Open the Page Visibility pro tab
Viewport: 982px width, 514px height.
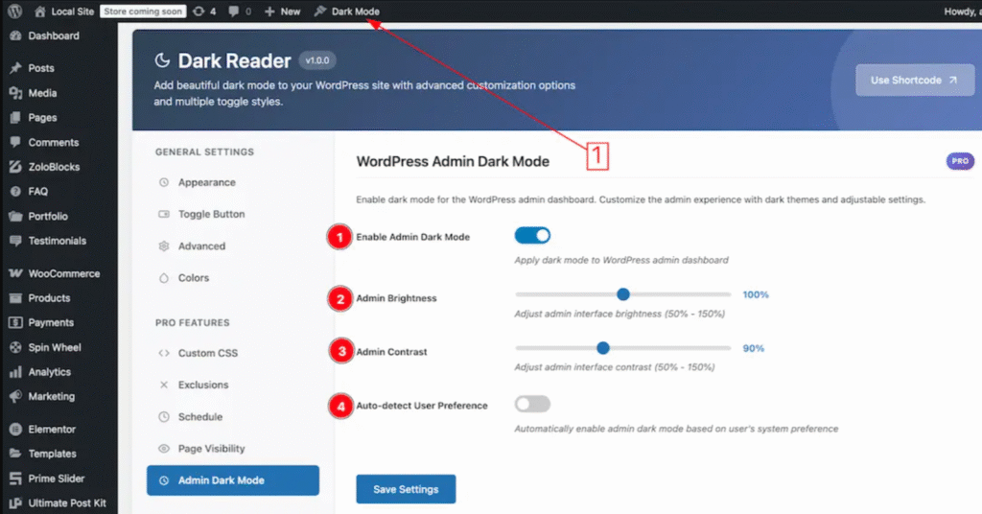(233, 449)
